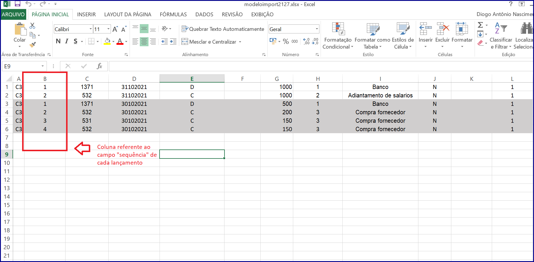Switch to LAYOUT DA PÁGINA tab
The width and height of the screenshot is (534, 262).
click(x=128, y=14)
